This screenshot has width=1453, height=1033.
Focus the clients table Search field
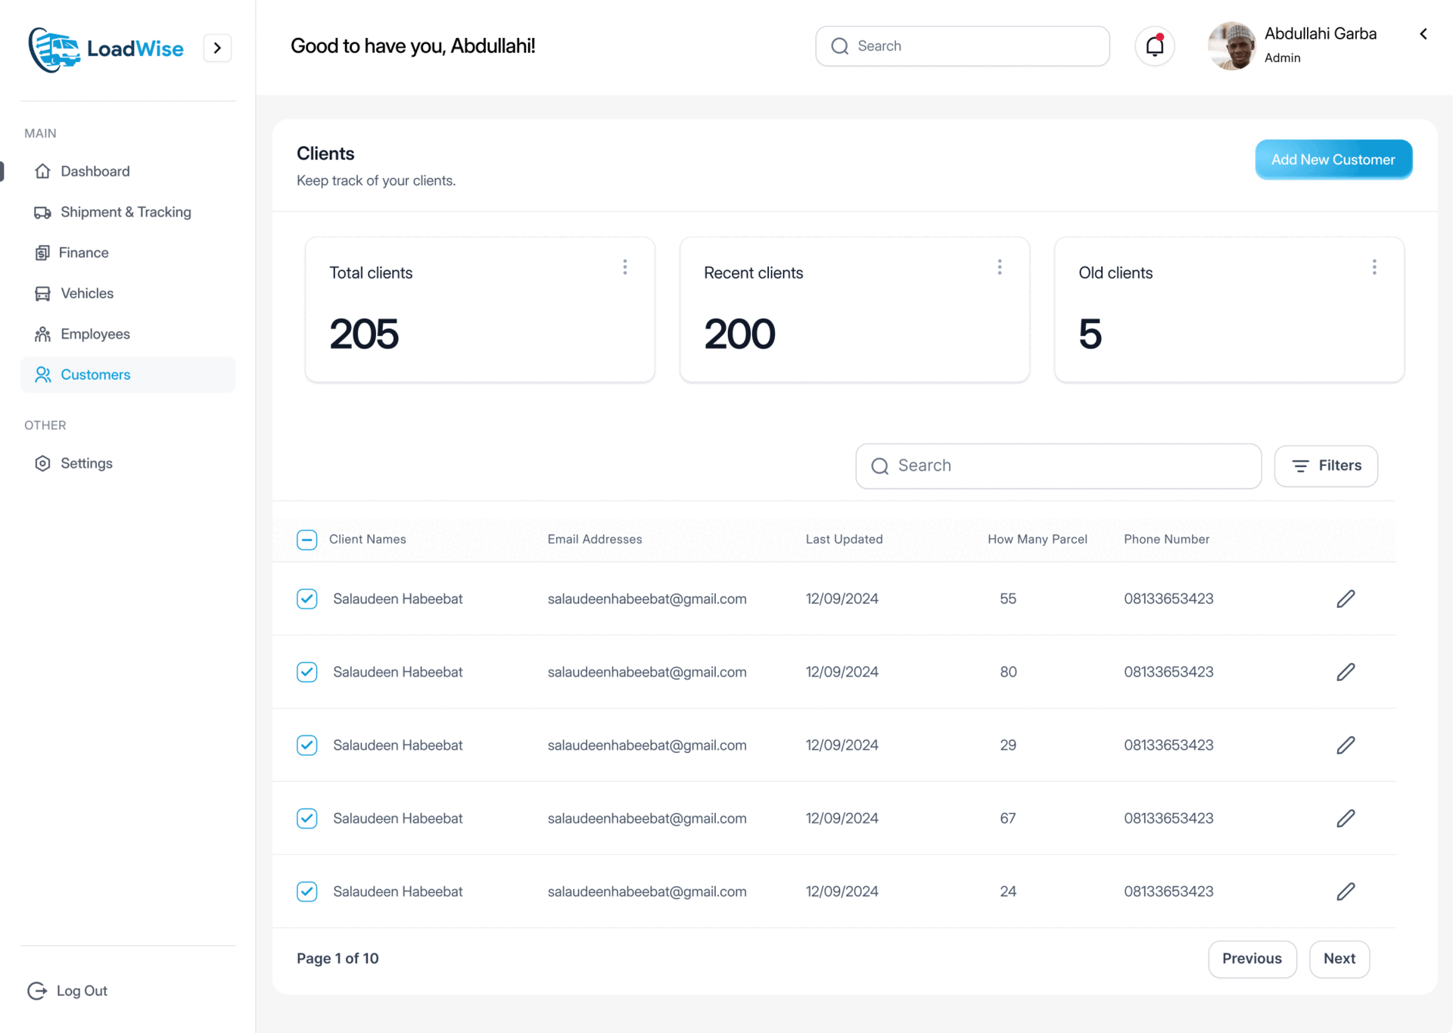coord(1058,465)
